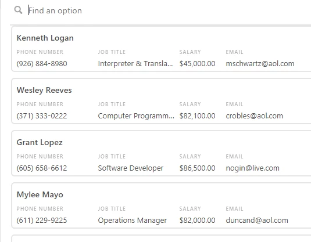
Task: Select the Wesley Reeves record
Action: point(161,101)
